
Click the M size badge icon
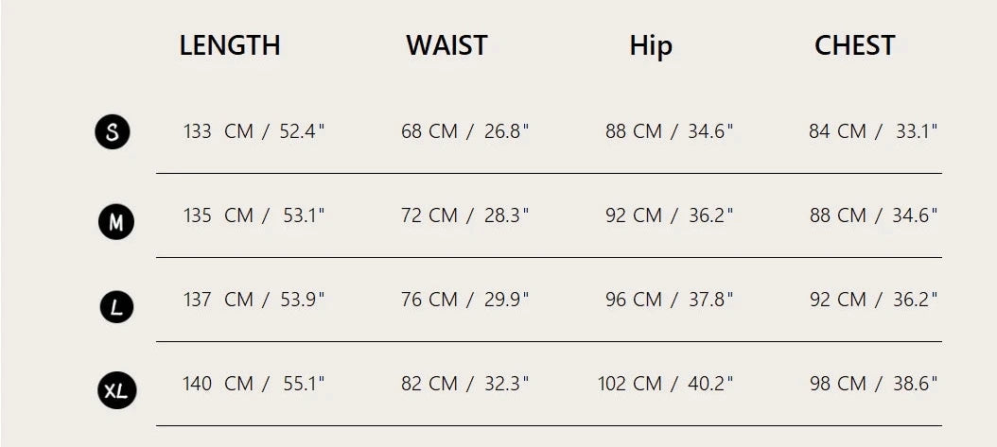tap(116, 222)
